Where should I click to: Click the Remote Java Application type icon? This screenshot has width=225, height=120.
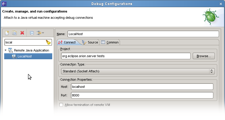[x=10, y=50]
